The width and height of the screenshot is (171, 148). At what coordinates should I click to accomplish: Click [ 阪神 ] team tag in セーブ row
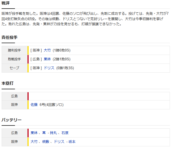pyautogui.click(x=36, y=68)
